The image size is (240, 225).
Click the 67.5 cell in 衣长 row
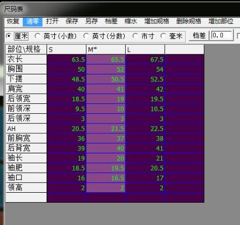145,59
